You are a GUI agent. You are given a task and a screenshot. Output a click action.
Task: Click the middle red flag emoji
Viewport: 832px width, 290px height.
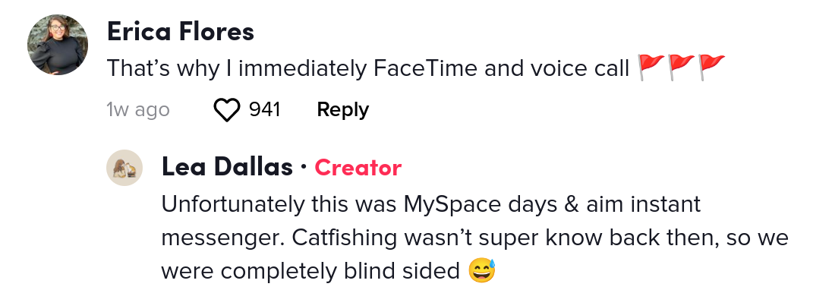click(681, 68)
